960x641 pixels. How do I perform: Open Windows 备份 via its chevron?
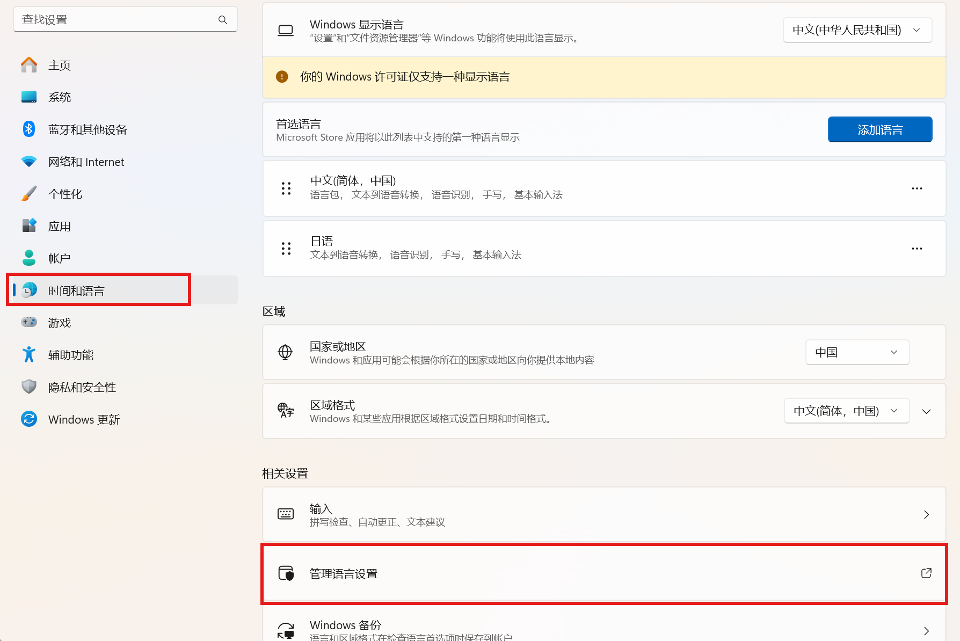pos(927,631)
